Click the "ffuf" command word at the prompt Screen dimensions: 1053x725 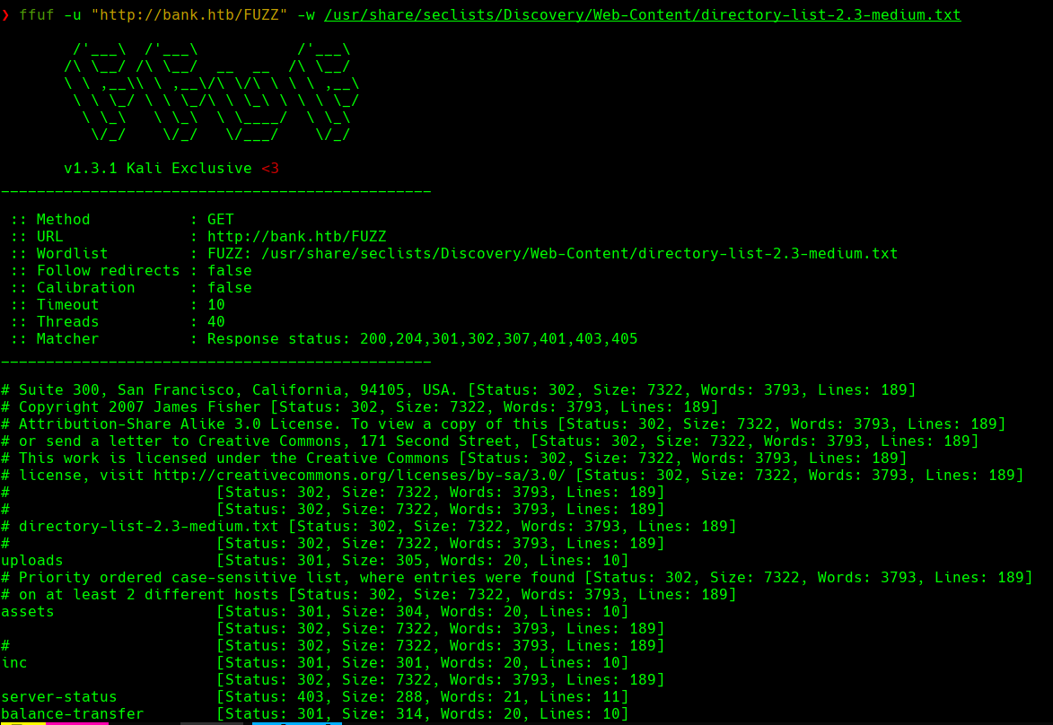tap(36, 14)
